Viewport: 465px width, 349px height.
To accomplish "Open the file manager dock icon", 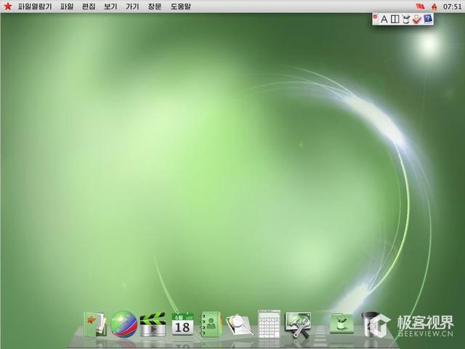I will (94, 324).
